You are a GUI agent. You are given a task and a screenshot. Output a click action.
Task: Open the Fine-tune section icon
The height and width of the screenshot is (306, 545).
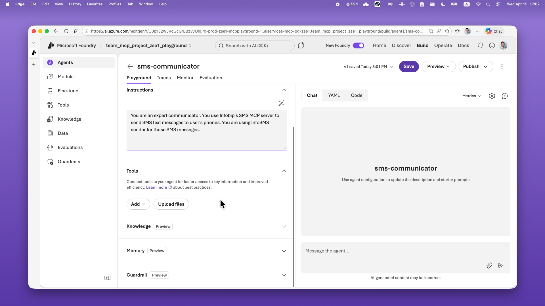(x=50, y=91)
